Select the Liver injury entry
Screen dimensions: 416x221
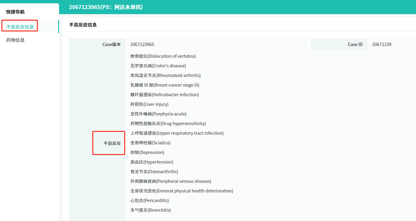coord(149,104)
